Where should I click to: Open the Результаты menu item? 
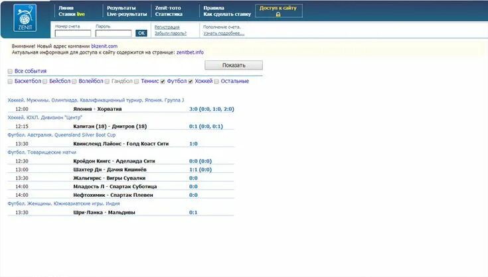(122, 8)
